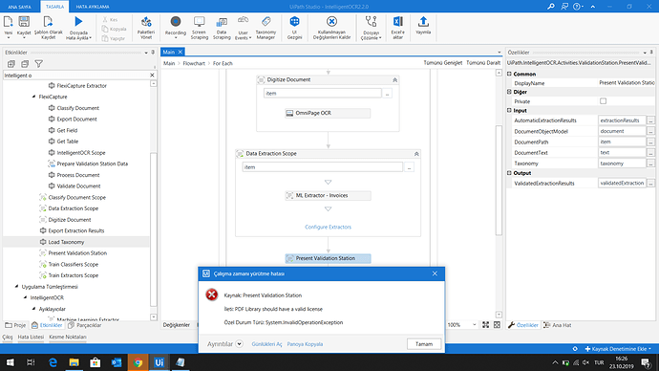Switch to HATA AYIKLAMA ribbon tab
659x371 pixels.
tap(93, 7)
